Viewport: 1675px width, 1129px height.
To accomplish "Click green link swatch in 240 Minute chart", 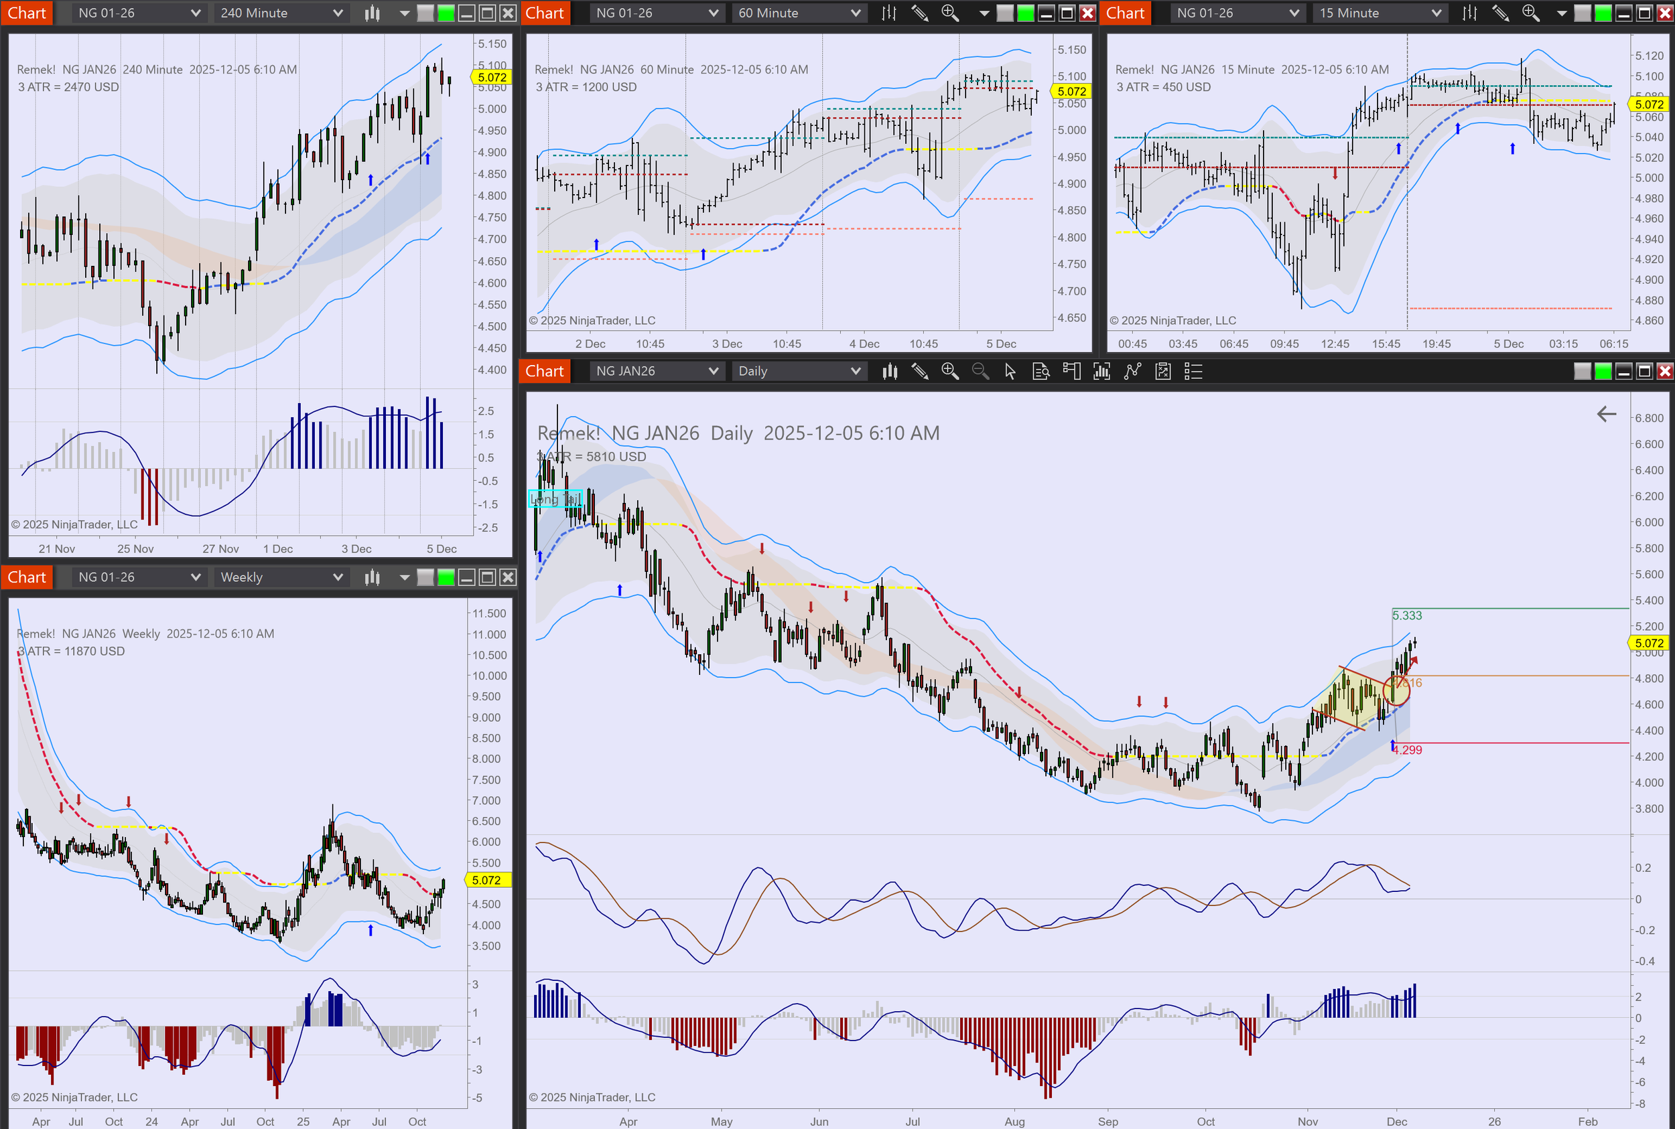I will pos(446,13).
